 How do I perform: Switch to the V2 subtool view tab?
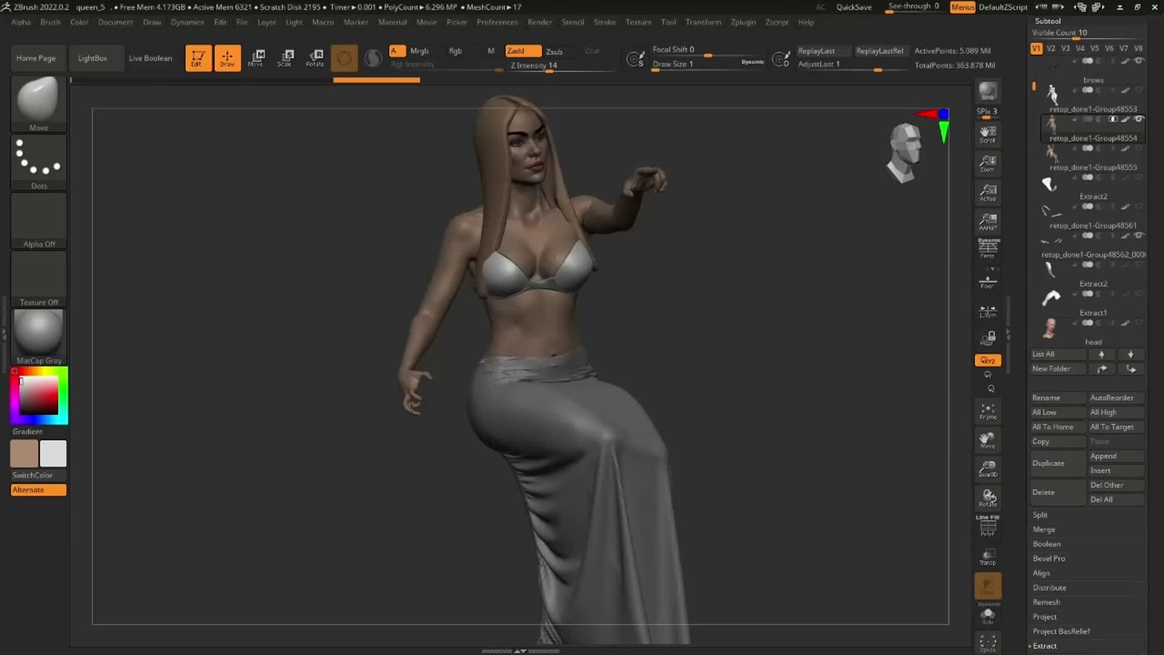coord(1051,48)
